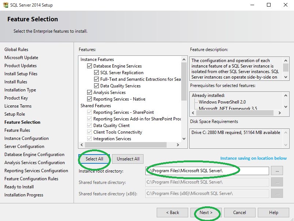
Task: Open the Installation Type step
Action: tap(20, 90)
